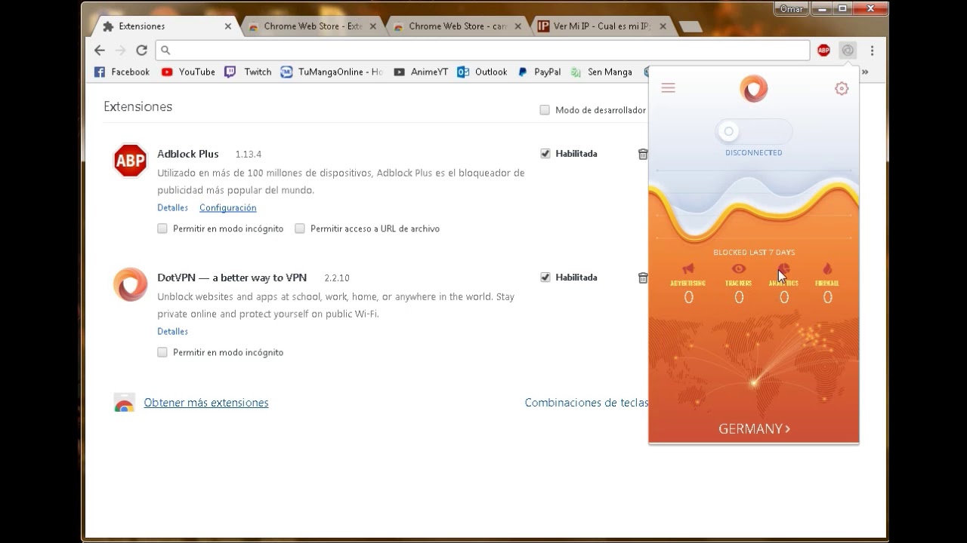Close the Ver Mi IP tab
The image size is (967, 543).
point(663,26)
